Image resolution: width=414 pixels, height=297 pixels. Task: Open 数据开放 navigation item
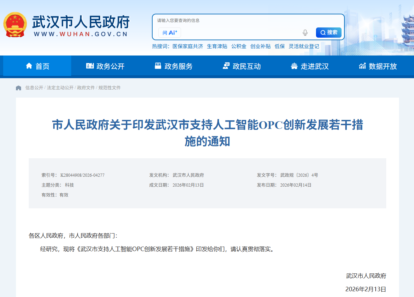click(x=378, y=66)
